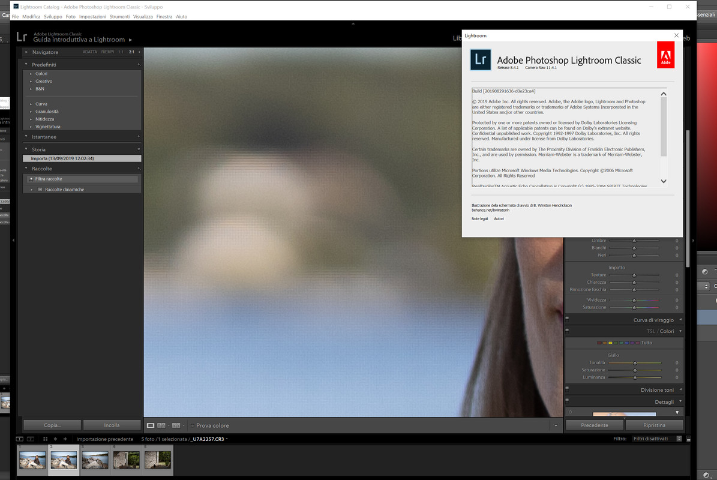Viewport: 717px width, 480px height.
Task: Expand the Navigatore panel
Action: (x=26, y=52)
